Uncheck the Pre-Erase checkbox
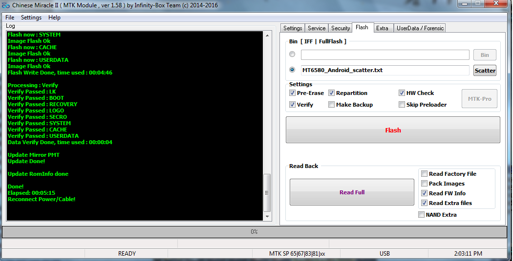 click(x=292, y=93)
